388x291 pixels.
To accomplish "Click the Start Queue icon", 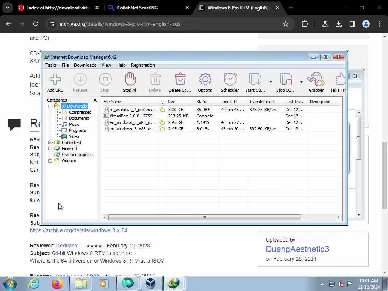I will [x=255, y=83].
